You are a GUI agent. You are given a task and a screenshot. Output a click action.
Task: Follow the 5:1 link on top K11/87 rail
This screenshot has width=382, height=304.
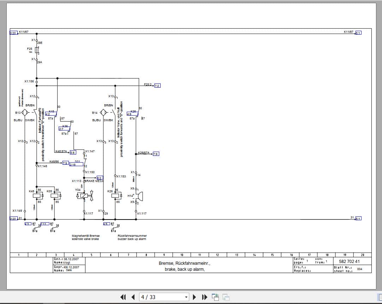358,33
